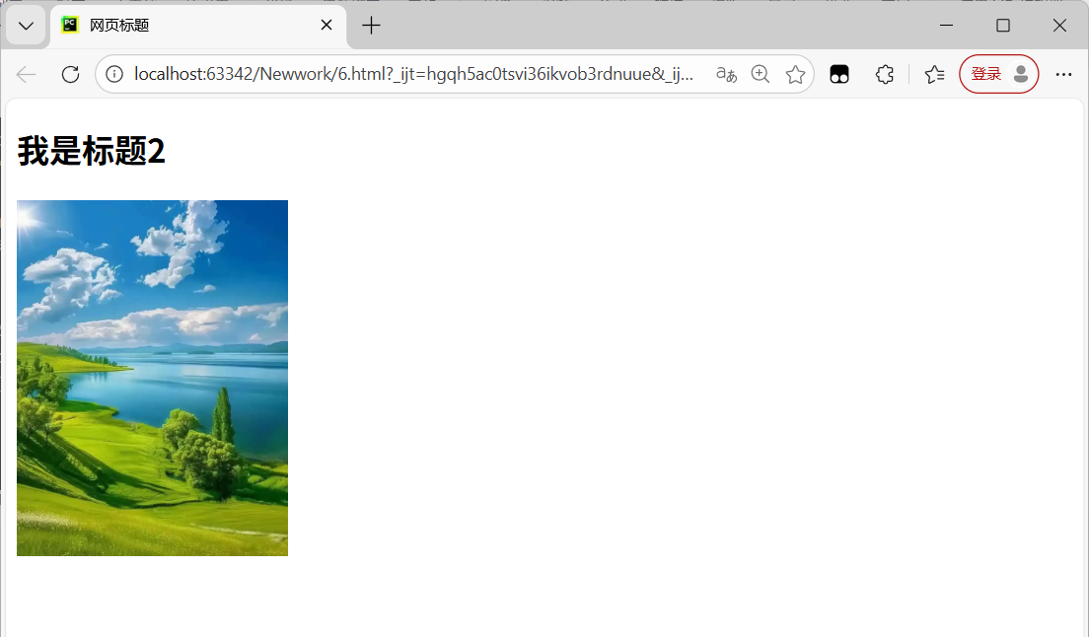Open the black Tampermonkey extension icon
This screenshot has width=1089, height=637.
839,74
